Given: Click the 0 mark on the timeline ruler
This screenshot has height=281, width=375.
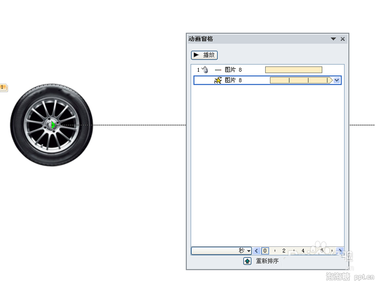Looking at the screenshot, I should pyautogui.click(x=265, y=251).
